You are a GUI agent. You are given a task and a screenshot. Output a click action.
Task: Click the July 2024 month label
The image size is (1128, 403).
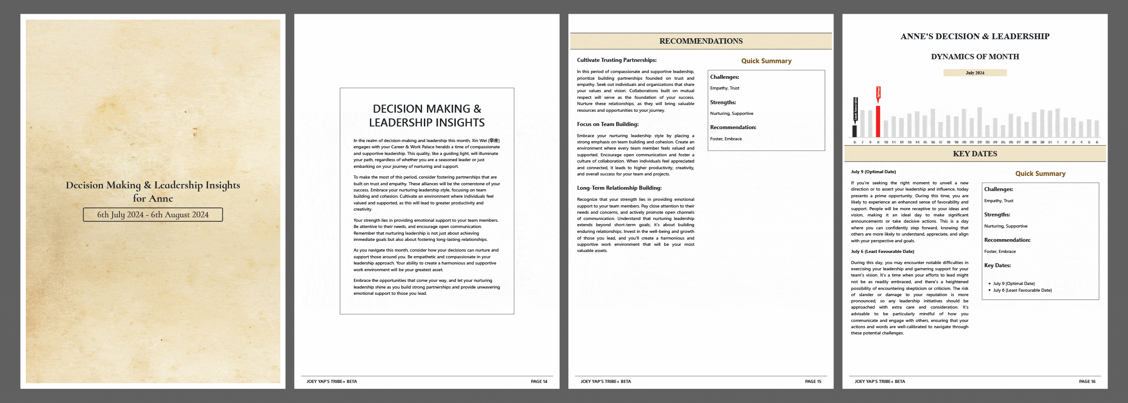tap(975, 73)
